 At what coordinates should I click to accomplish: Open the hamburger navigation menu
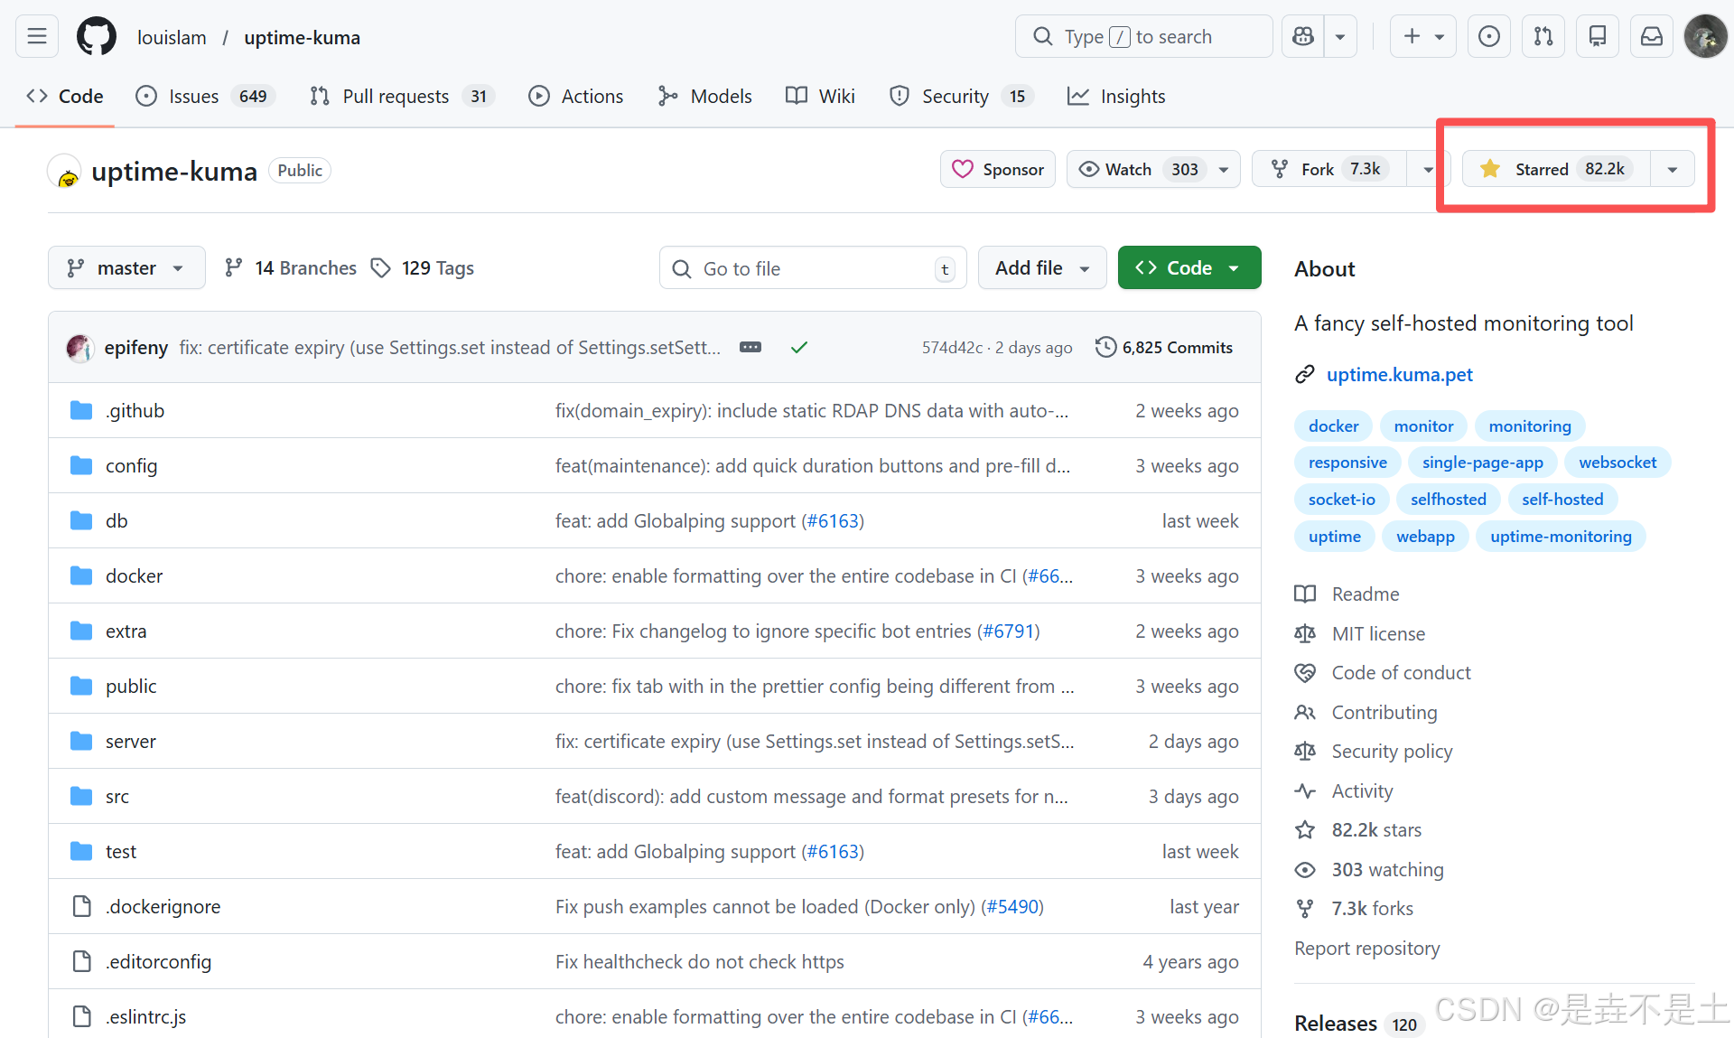point(37,37)
